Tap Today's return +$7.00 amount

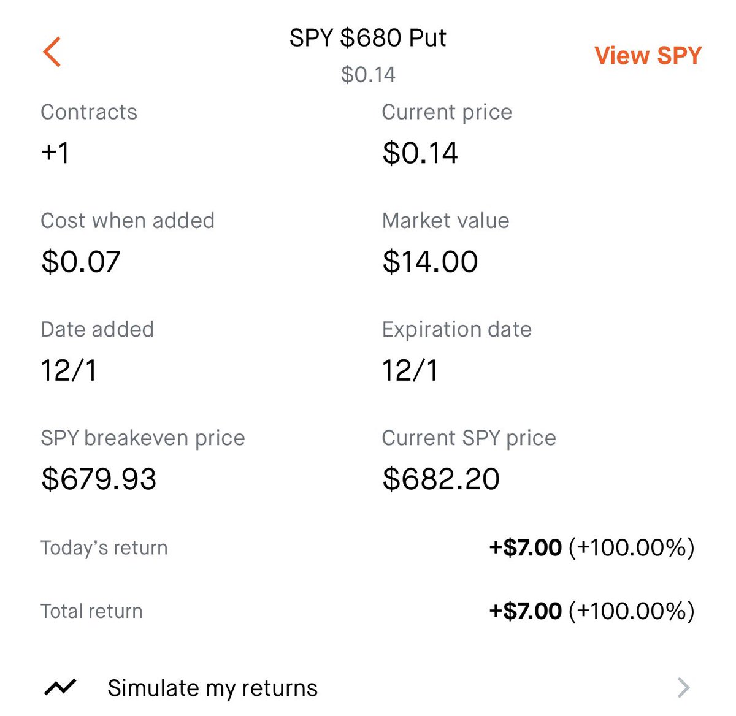pyautogui.click(x=525, y=547)
